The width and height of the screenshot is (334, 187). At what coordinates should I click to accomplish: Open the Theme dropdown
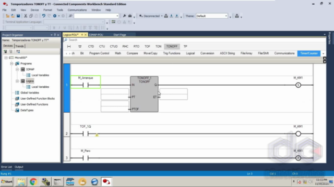(226, 16)
